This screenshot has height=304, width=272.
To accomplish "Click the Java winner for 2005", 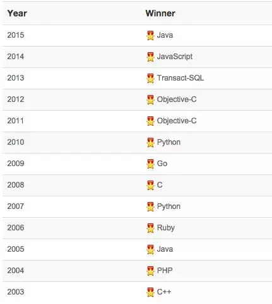I will click(x=165, y=249).
